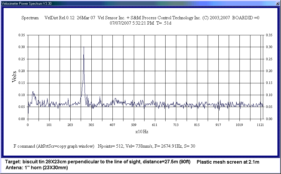Click the 07/07/2007 5:32:21 PM timestamp
The image size is (281, 174).
(132, 23)
